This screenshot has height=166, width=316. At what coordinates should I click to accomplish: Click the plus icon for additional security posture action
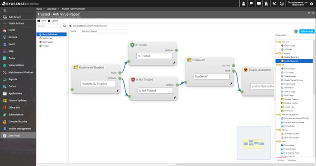pyautogui.click(x=70, y=26)
